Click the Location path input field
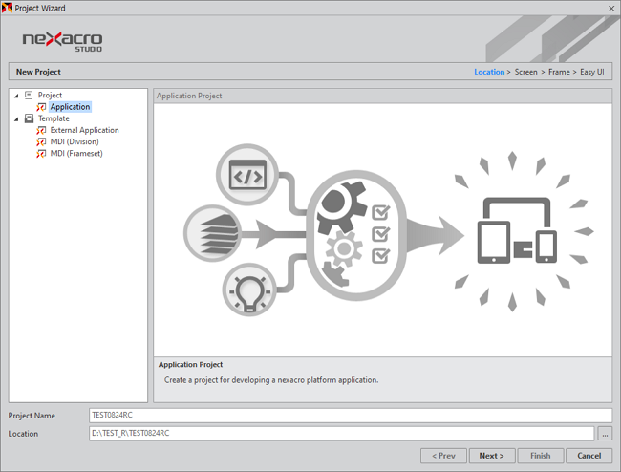The width and height of the screenshot is (621, 472). (x=341, y=434)
